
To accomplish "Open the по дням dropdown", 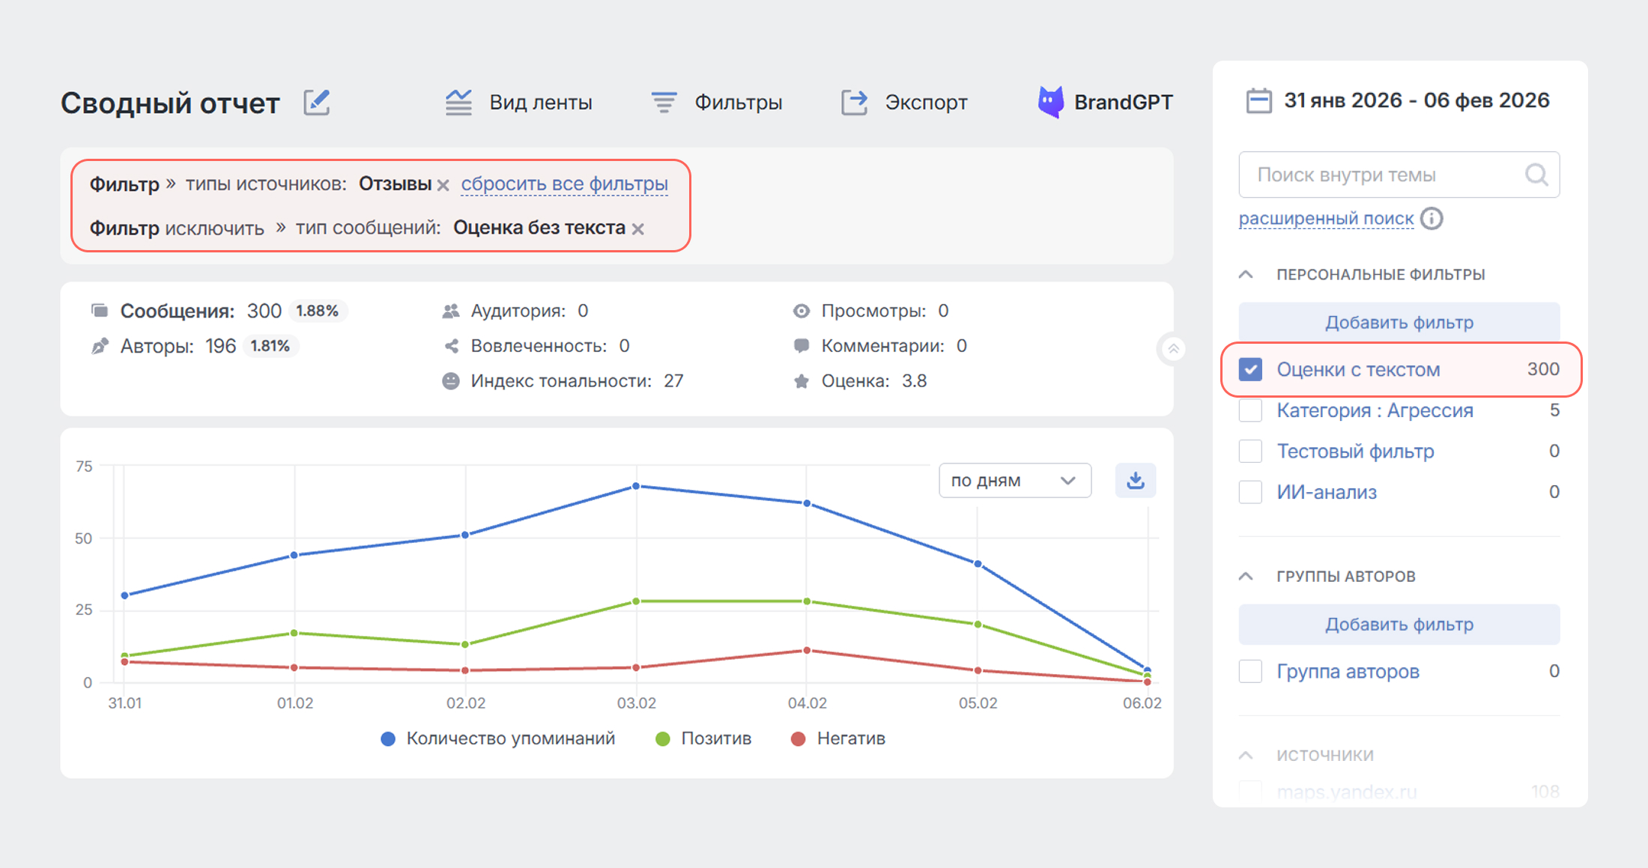I will point(1014,480).
